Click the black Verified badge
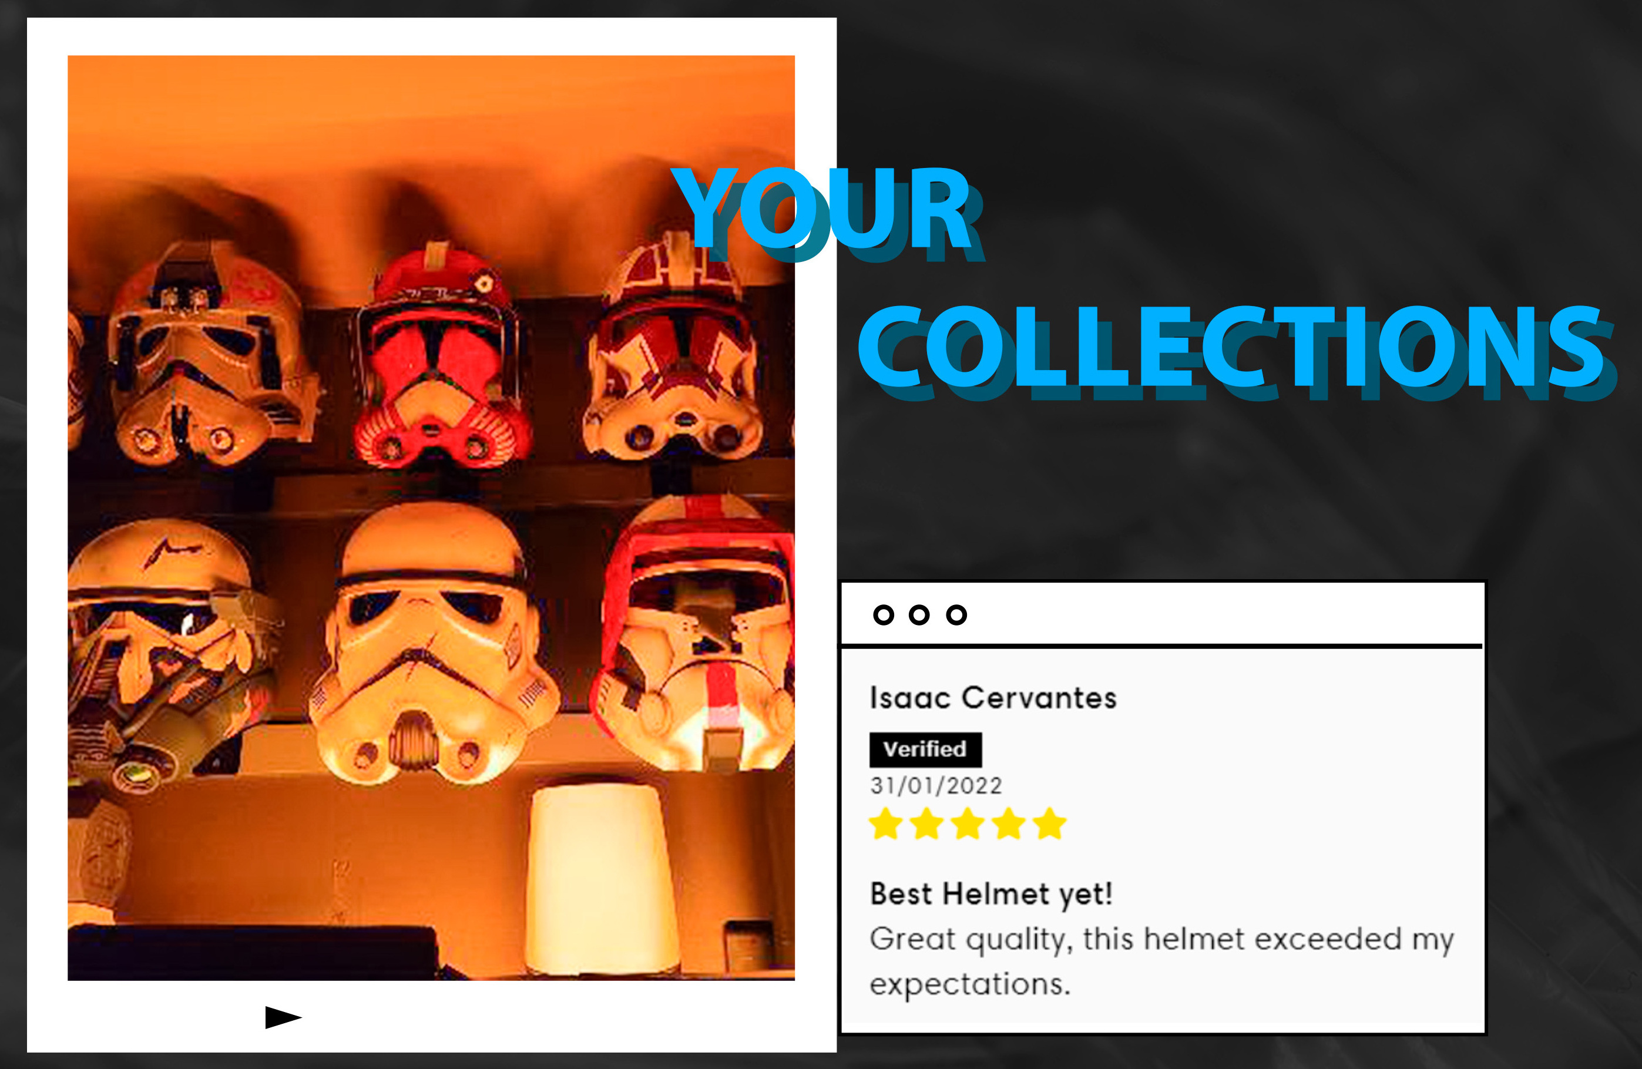This screenshot has width=1642, height=1069. [x=925, y=749]
